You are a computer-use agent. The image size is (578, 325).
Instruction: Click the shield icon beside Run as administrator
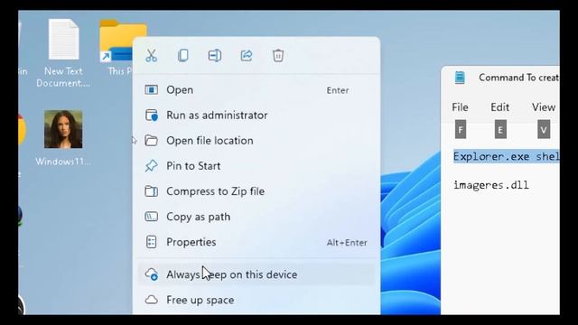(151, 116)
